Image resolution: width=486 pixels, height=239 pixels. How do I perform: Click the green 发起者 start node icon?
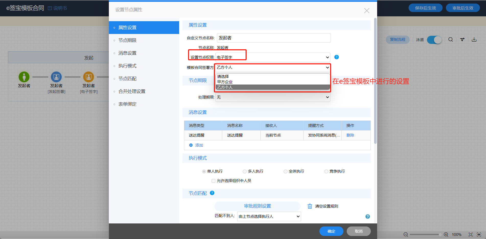pos(24,77)
